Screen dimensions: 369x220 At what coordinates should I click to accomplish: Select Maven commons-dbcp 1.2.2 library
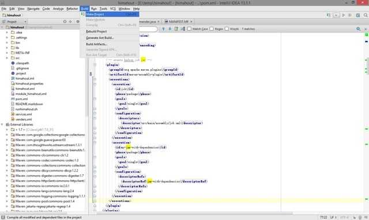47,170
